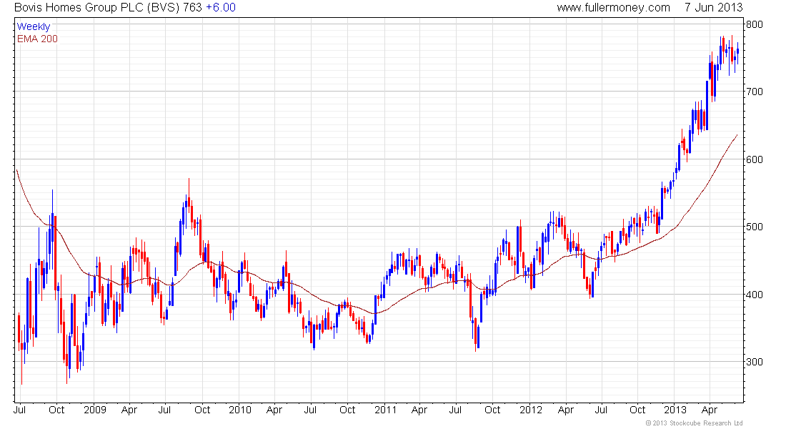Screen dimensions: 786x429
Task: Click the 400 price axis label
Action: tap(755, 295)
